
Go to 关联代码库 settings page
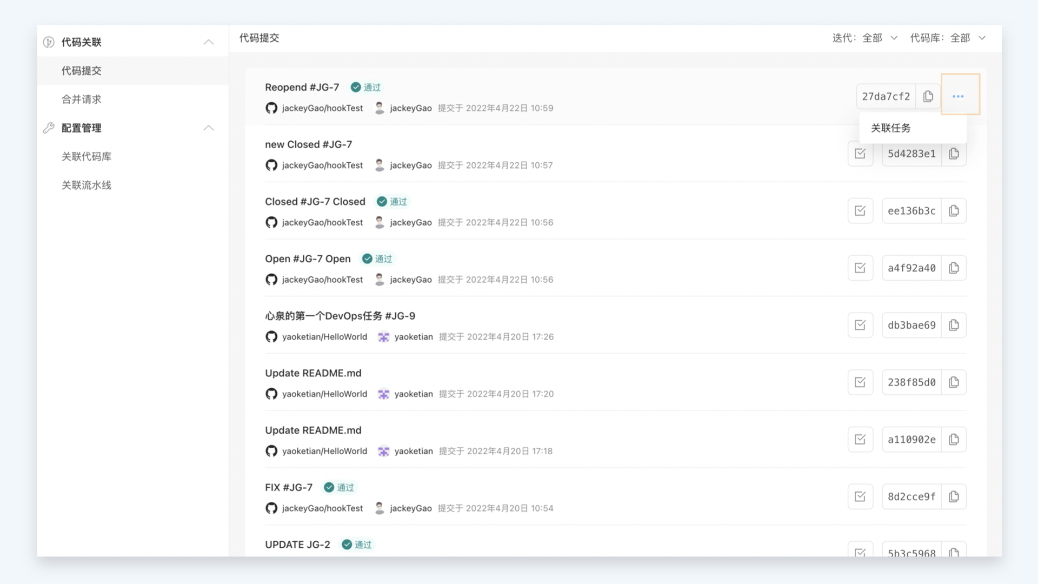86,157
